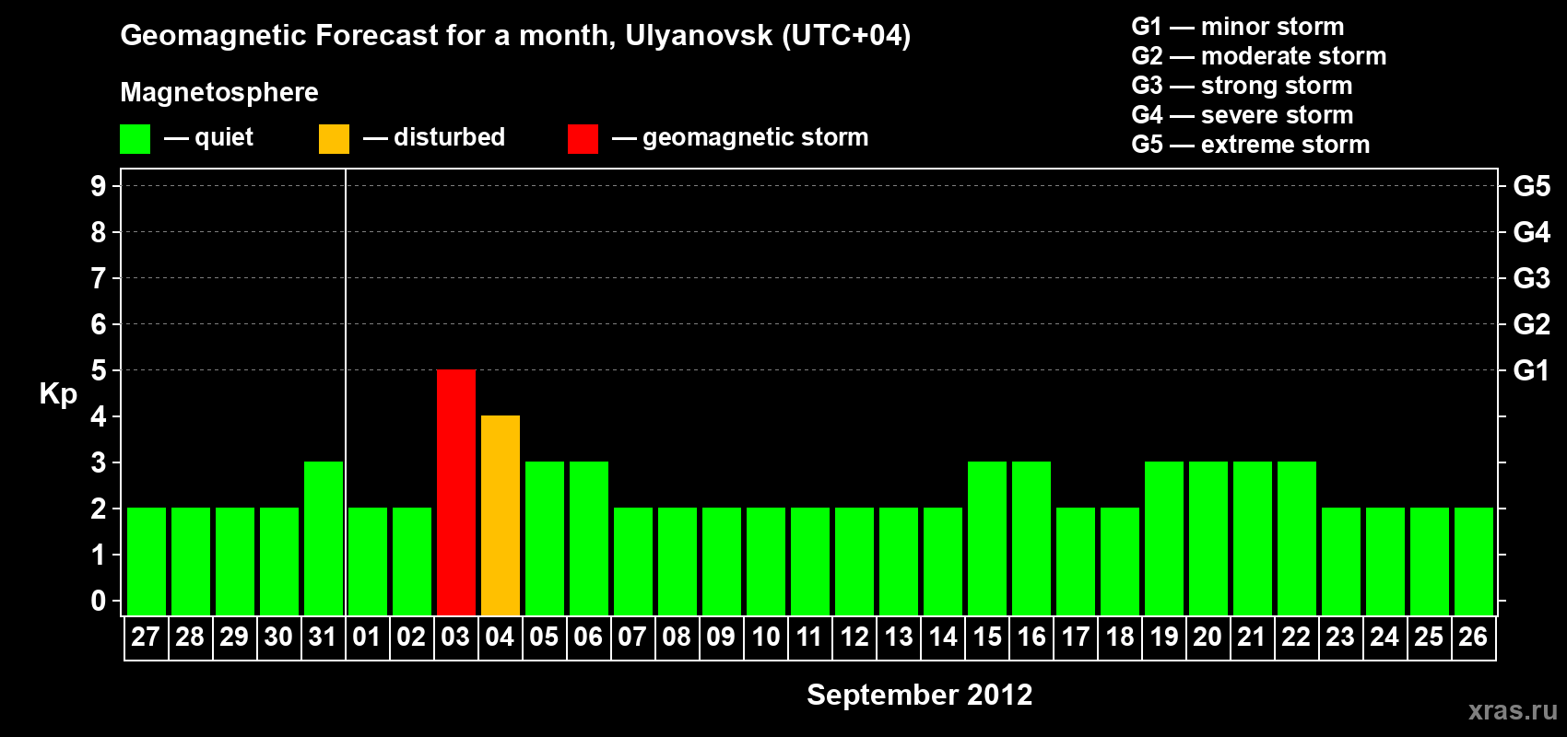This screenshot has height=737, width=1567.
Task: Click the green quiet legend swatch
Action: tap(135, 139)
